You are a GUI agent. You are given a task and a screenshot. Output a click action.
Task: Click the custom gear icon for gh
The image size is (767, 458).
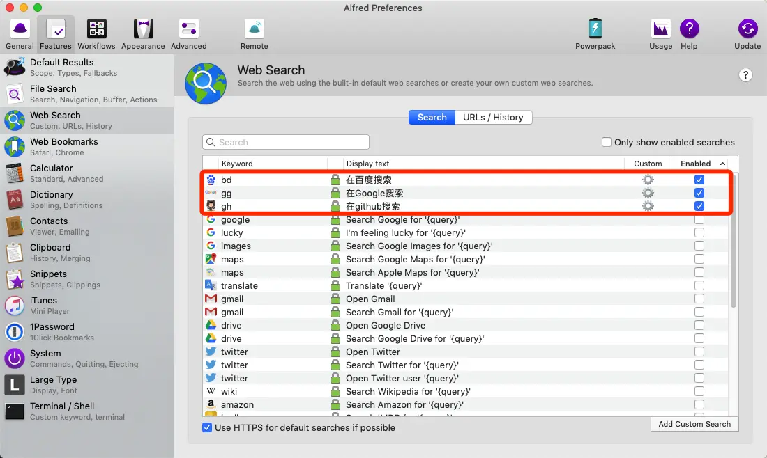[648, 206]
